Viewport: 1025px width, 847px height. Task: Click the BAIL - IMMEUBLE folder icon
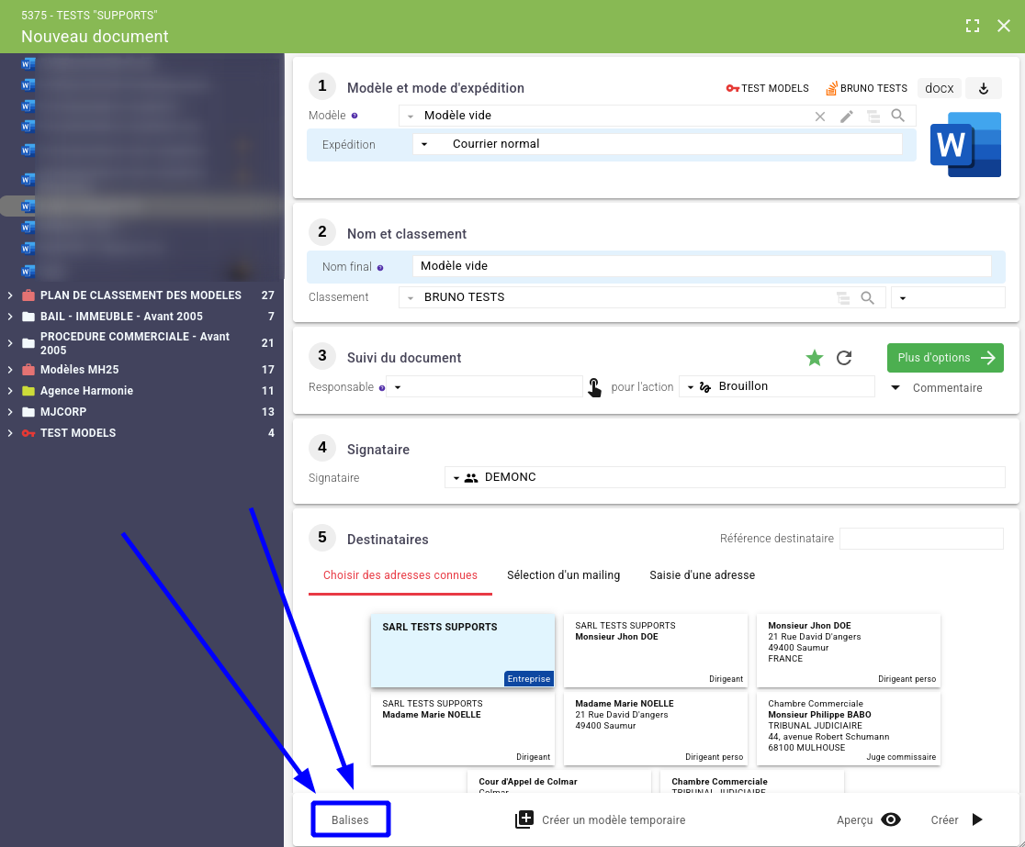point(28,317)
